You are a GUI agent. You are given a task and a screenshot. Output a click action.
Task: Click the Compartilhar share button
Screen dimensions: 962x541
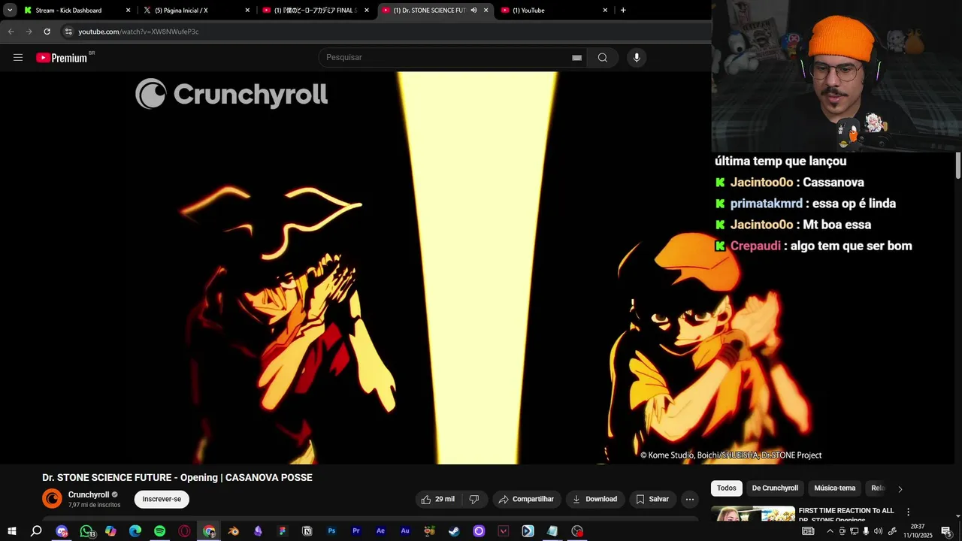tap(527, 499)
